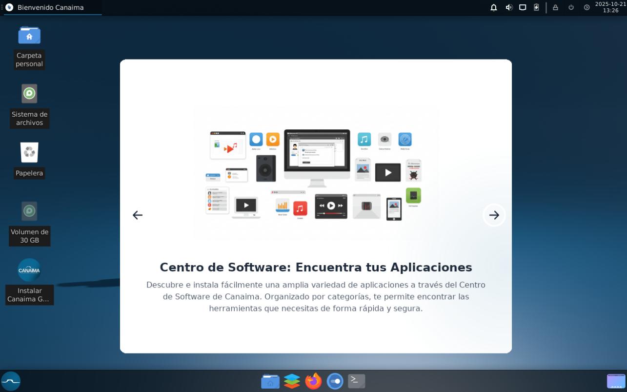Image resolution: width=627 pixels, height=392 pixels.
Task: Go to the next welcome slide
Action: pos(494,215)
